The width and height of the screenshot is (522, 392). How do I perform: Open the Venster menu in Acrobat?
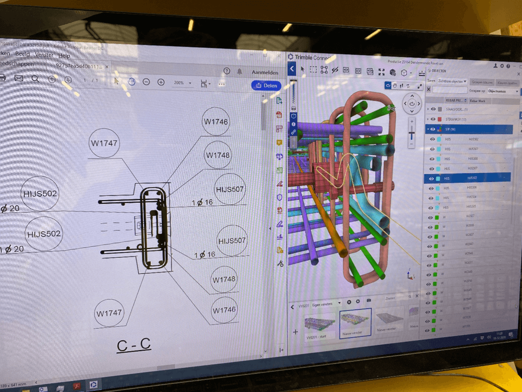44,55
